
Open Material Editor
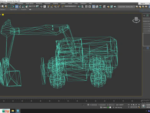(104, 7)
